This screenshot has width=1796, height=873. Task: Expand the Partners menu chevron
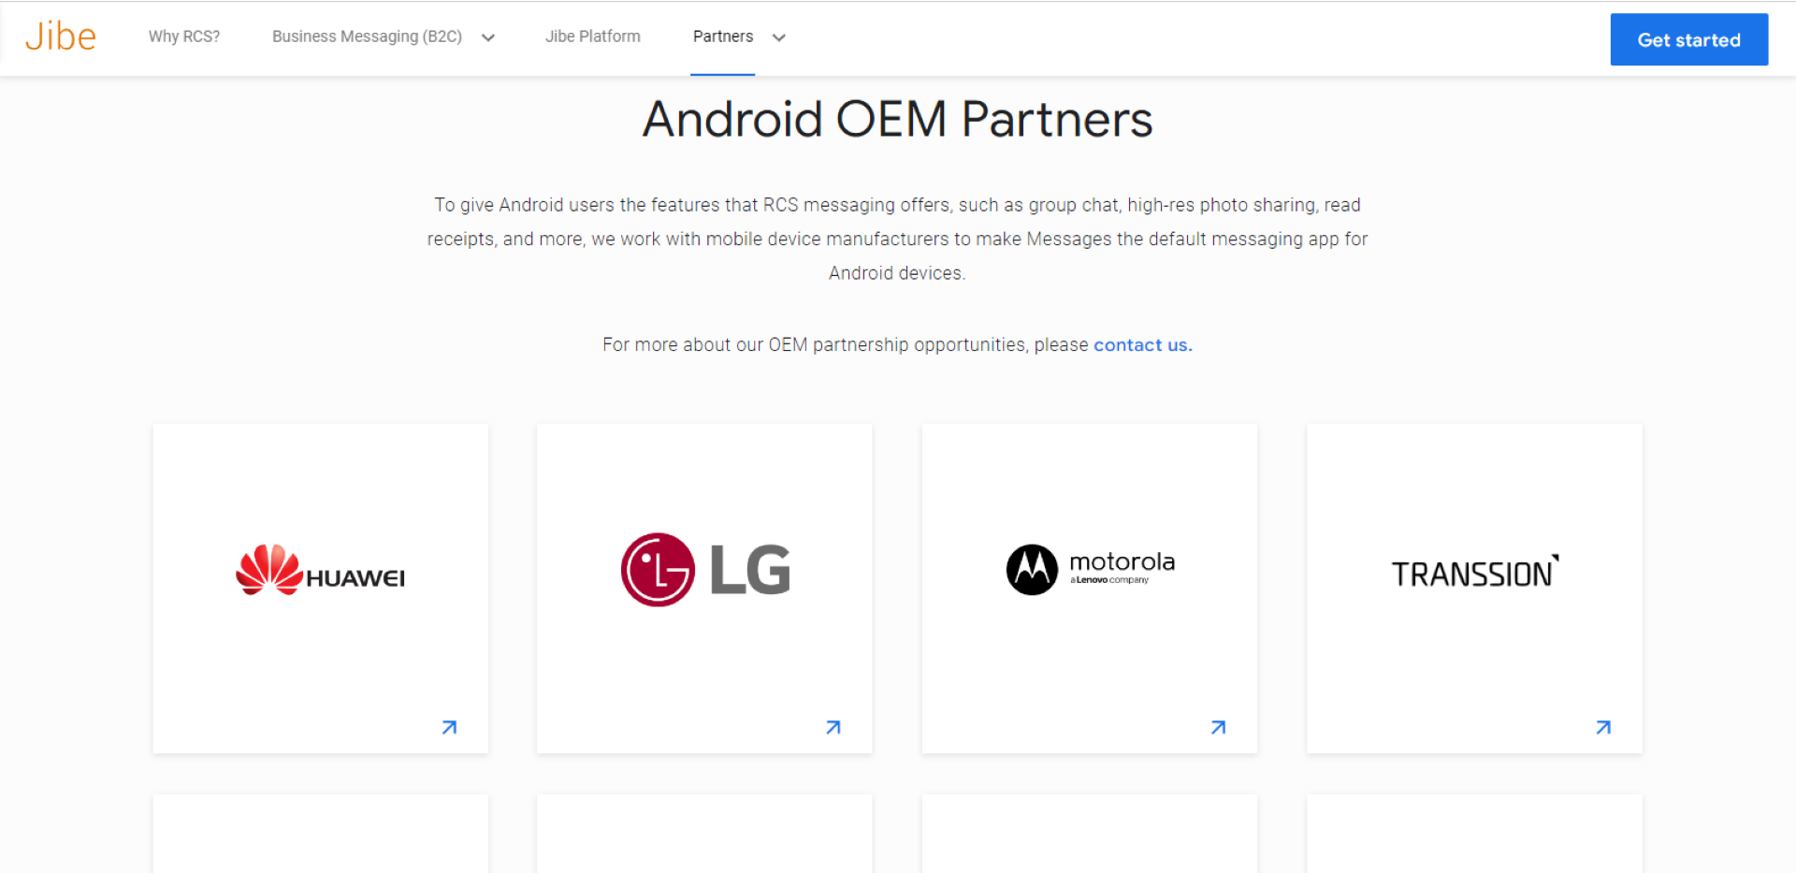pyautogui.click(x=779, y=37)
